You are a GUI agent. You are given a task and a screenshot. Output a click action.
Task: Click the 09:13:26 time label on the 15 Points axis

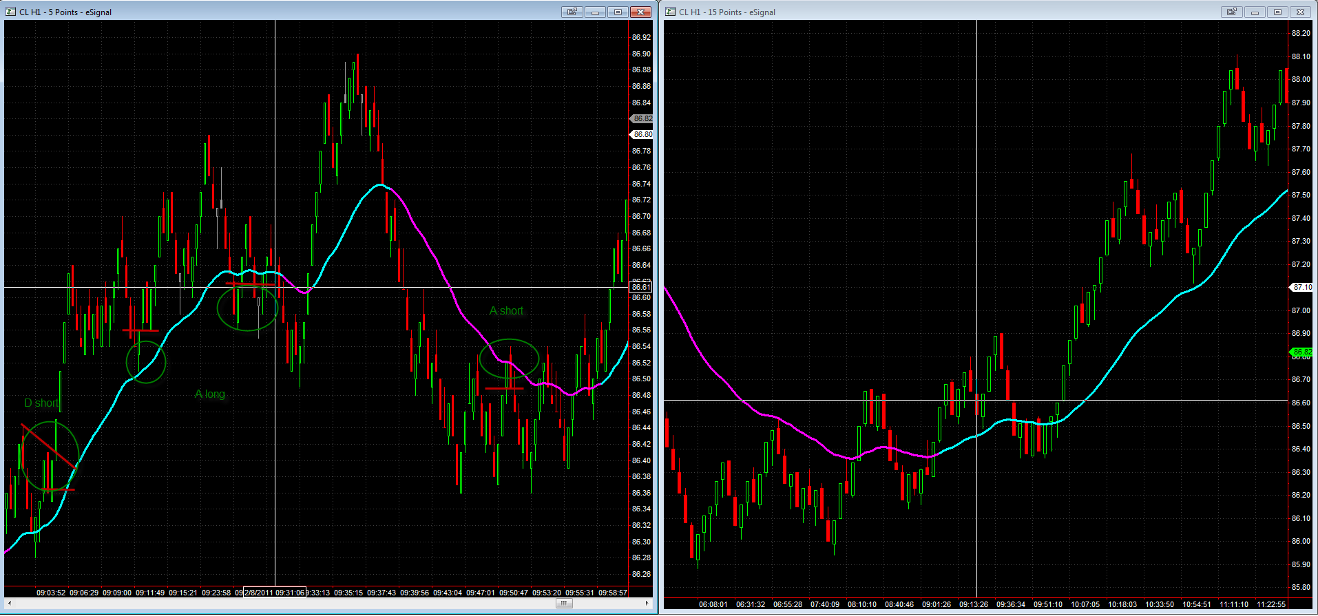(x=974, y=604)
